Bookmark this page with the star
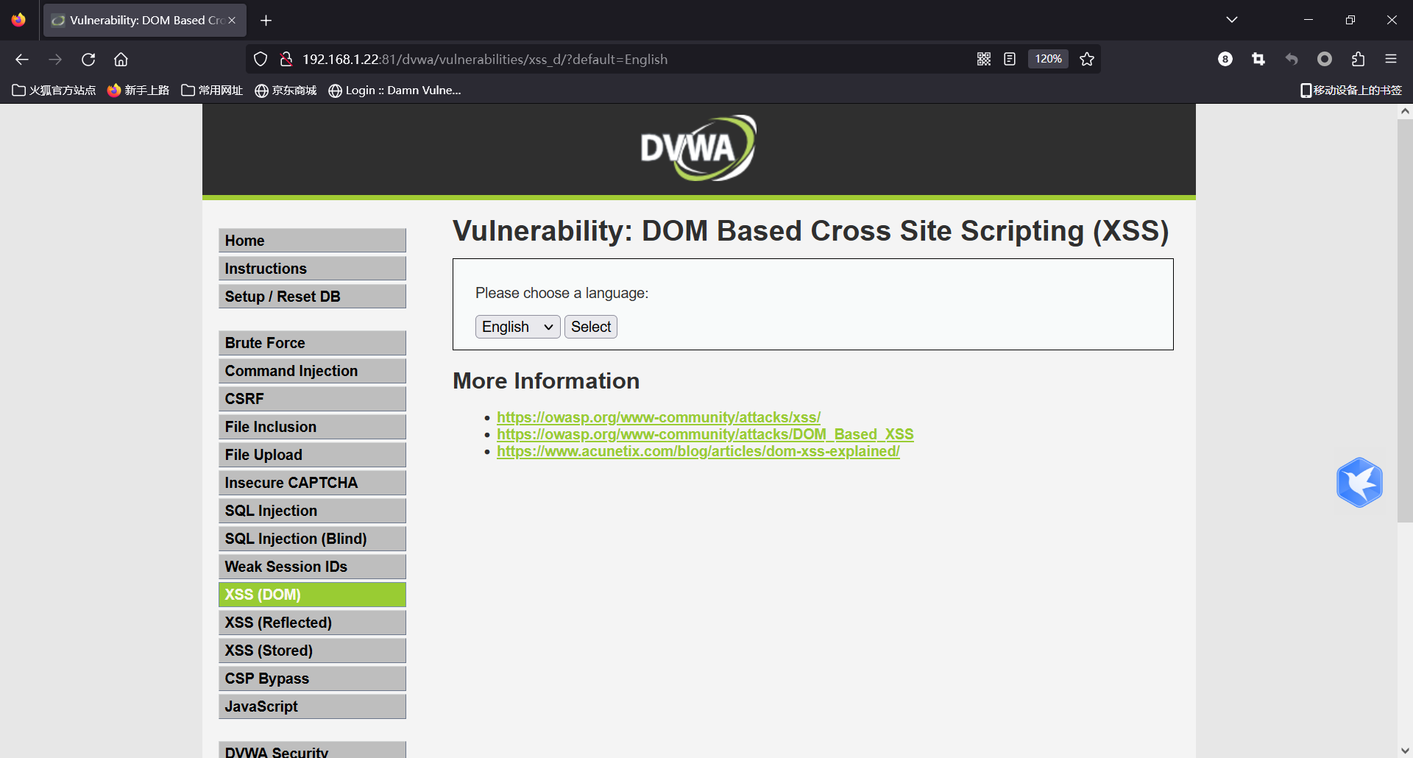The width and height of the screenshot is (1413, 758). (x=1087, y=60)
